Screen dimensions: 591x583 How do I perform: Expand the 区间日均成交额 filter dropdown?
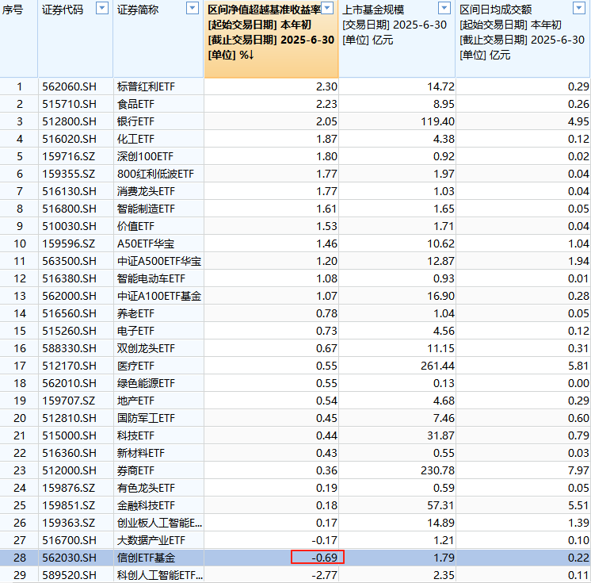click(581, 9)
